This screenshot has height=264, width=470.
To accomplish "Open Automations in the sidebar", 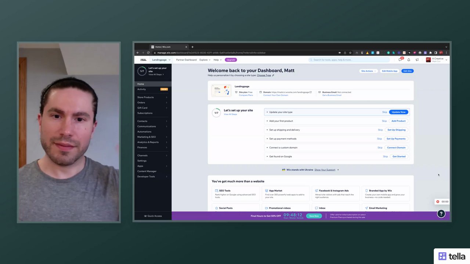I will 144,132.
